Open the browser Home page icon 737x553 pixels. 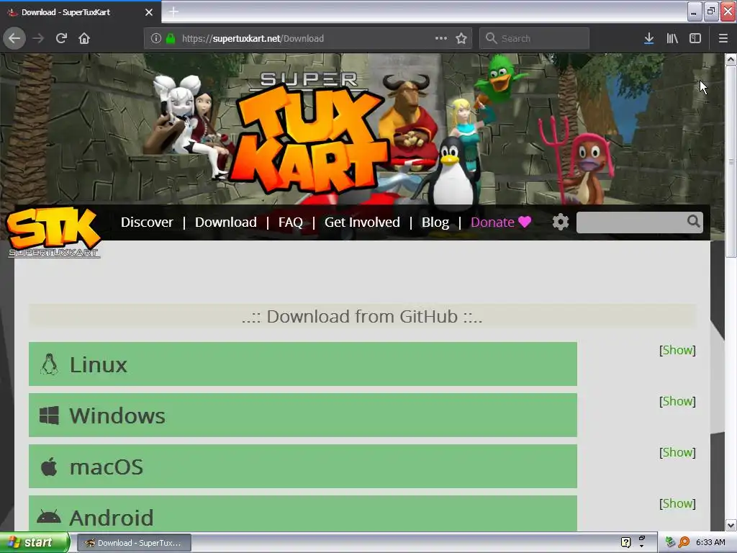tap(84, 38)
